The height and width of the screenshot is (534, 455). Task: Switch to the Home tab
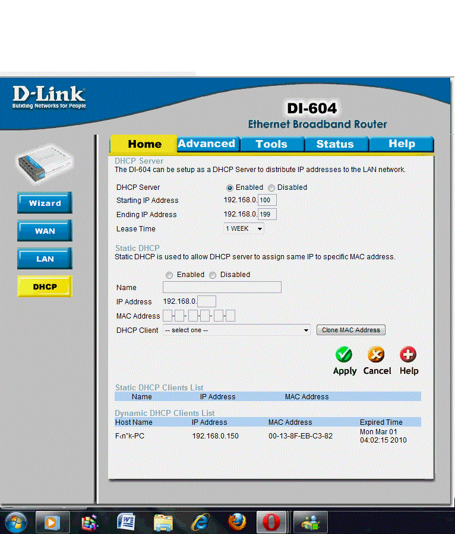(144, 144)
